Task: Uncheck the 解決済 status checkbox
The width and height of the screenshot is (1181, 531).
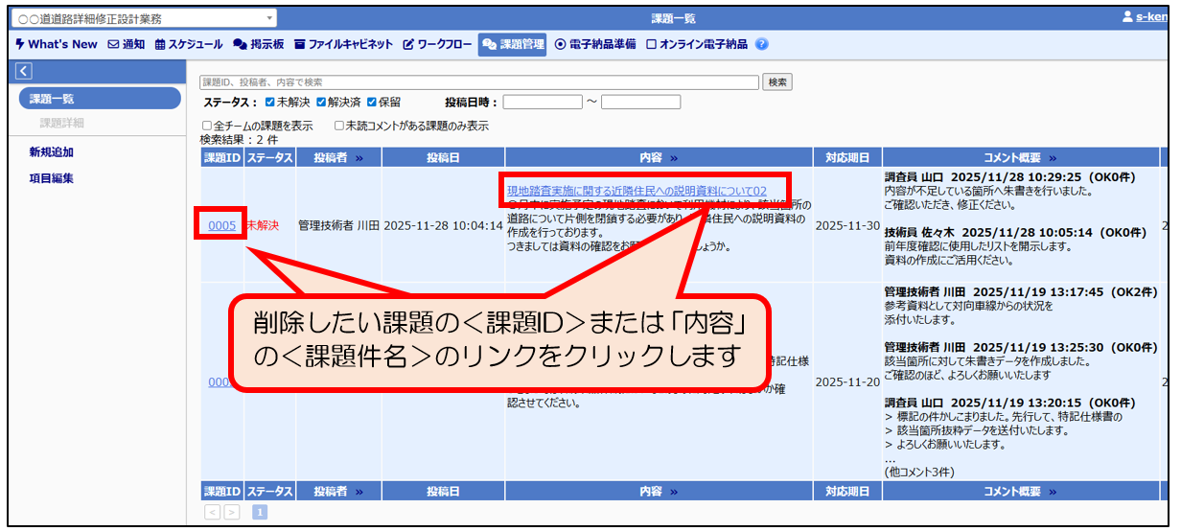Action: click(321, 102)
